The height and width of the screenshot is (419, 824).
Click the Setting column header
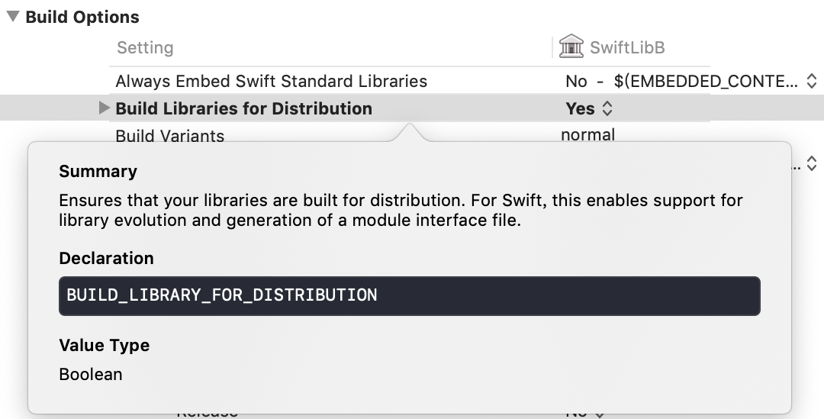[145, 47]
